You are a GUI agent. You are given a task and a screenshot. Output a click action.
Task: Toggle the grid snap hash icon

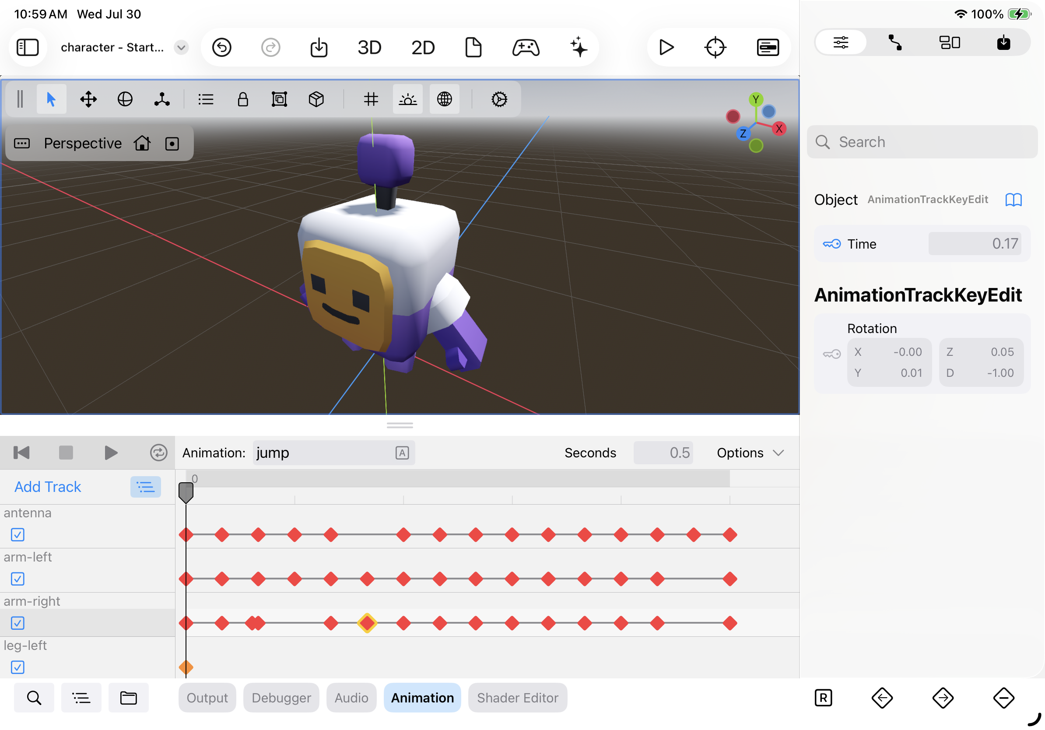click(371, 99)
